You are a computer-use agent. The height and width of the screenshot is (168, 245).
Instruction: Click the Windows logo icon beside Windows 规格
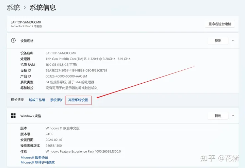click(13, 116)
